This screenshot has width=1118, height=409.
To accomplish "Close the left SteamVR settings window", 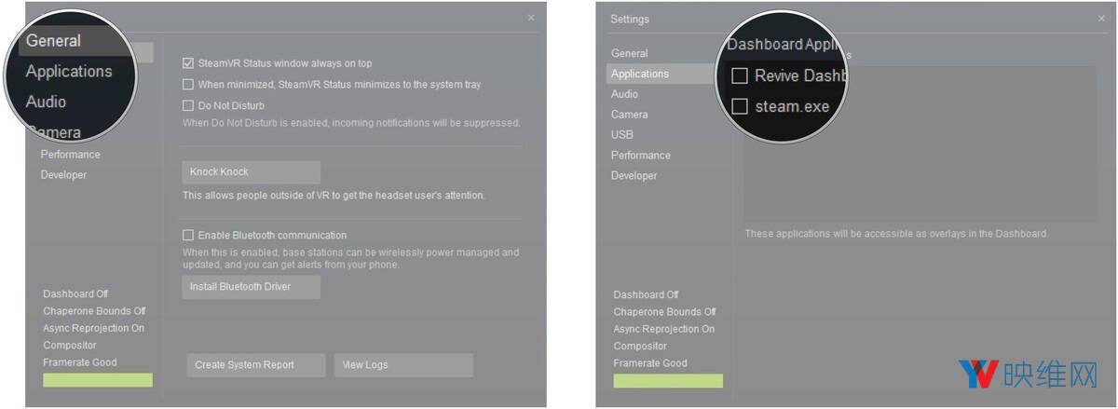I will (x=531, y=18).
